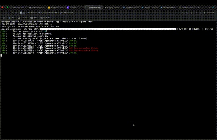Open the browser profile avatar icon
Viewport: 217px width, 140px height.
click(x=213, y=8)
